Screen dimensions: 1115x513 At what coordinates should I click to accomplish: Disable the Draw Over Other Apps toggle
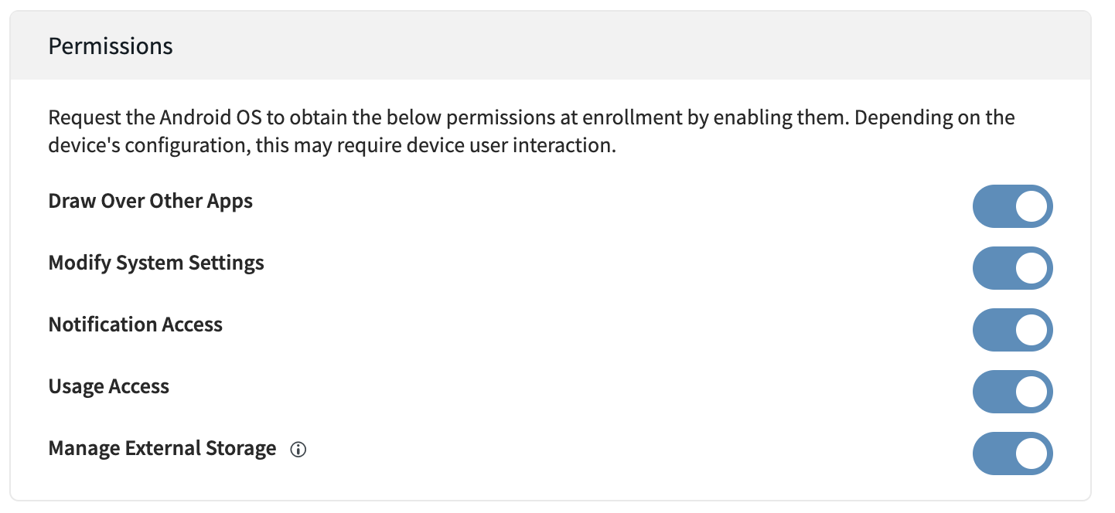tap(1012, 206)
